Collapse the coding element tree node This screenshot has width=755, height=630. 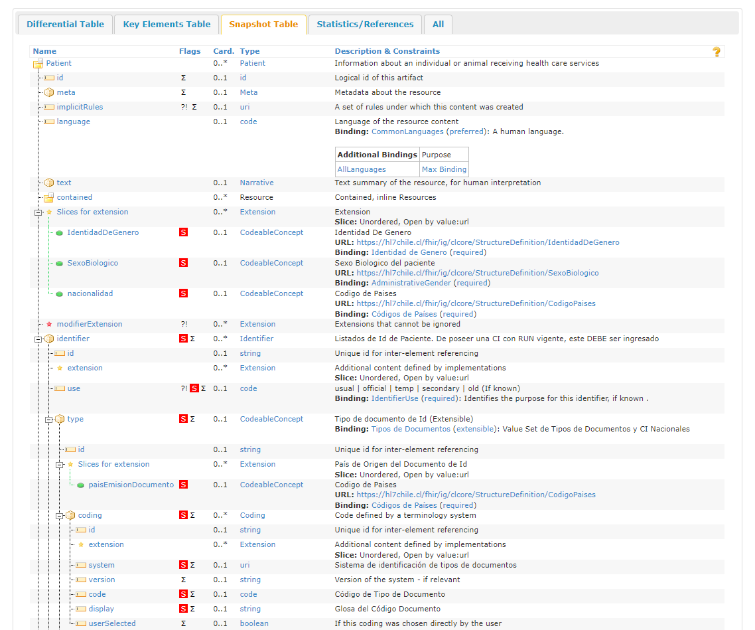(x=59, y=516)
